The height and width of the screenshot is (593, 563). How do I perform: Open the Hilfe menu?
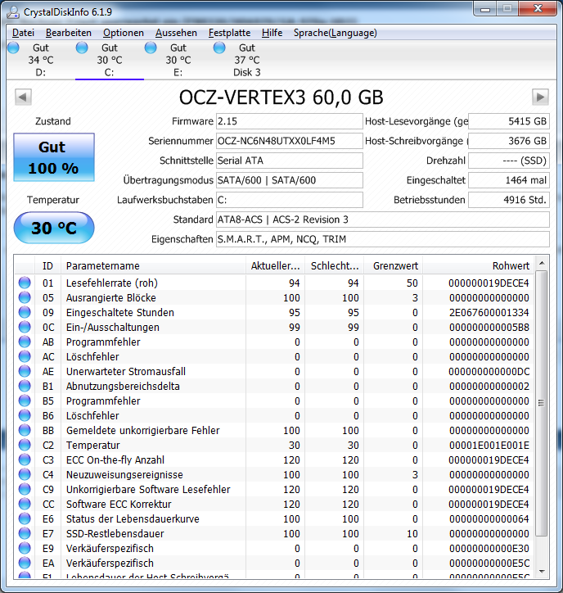tap(272, 33)
